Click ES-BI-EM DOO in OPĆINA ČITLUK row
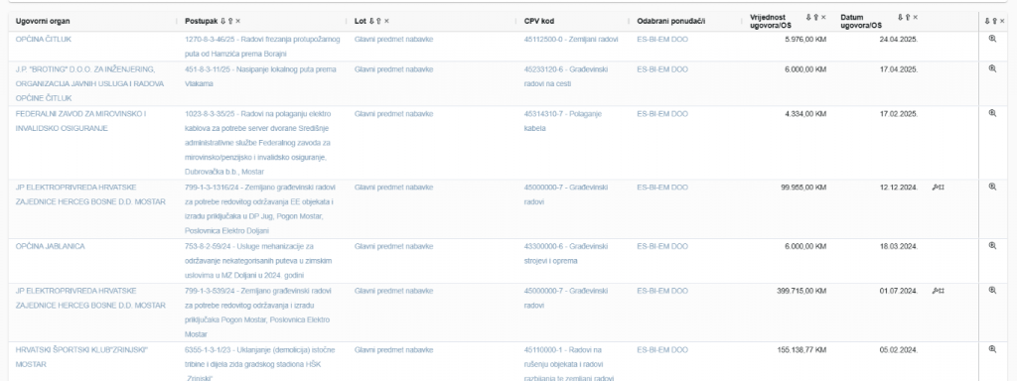The width and height of the screenshot is (1017, 381). pos(662,39)
